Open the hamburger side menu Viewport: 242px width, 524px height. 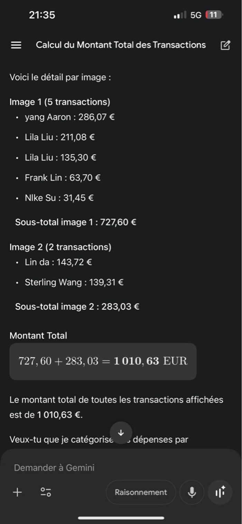pyautogui.click(x=16, y=45)
